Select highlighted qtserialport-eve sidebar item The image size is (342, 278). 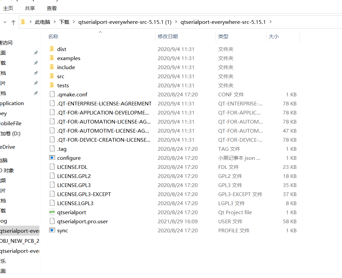(20, 231)
